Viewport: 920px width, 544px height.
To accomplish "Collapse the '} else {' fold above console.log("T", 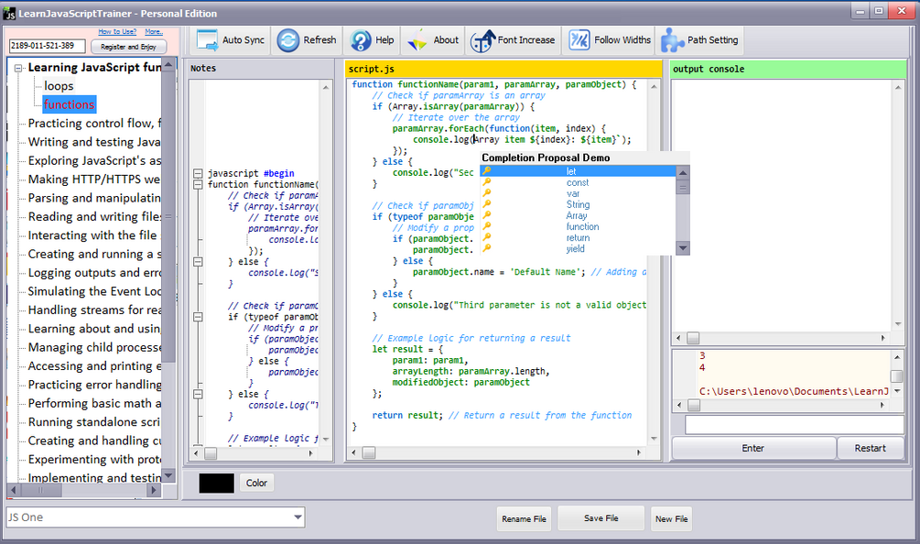I will pyautogui.click(x=198, y=395).
